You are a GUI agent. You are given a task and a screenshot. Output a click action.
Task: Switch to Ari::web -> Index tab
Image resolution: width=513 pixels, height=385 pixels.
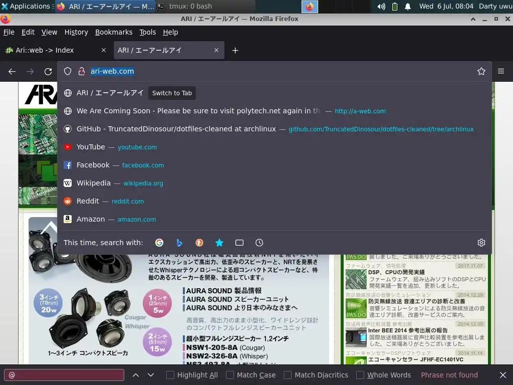(56, 50)
